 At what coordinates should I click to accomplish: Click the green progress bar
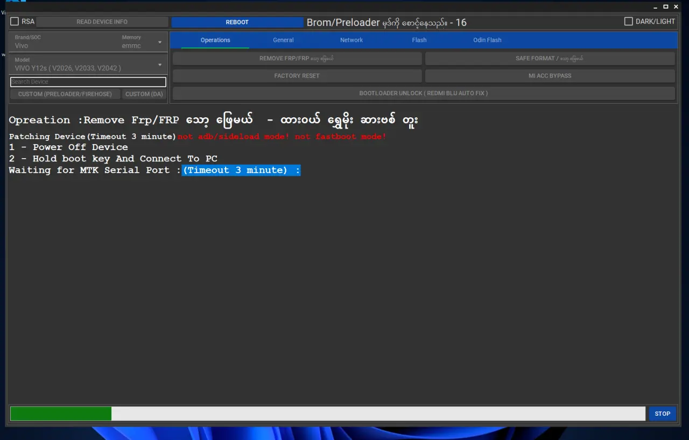pos(61,414)
